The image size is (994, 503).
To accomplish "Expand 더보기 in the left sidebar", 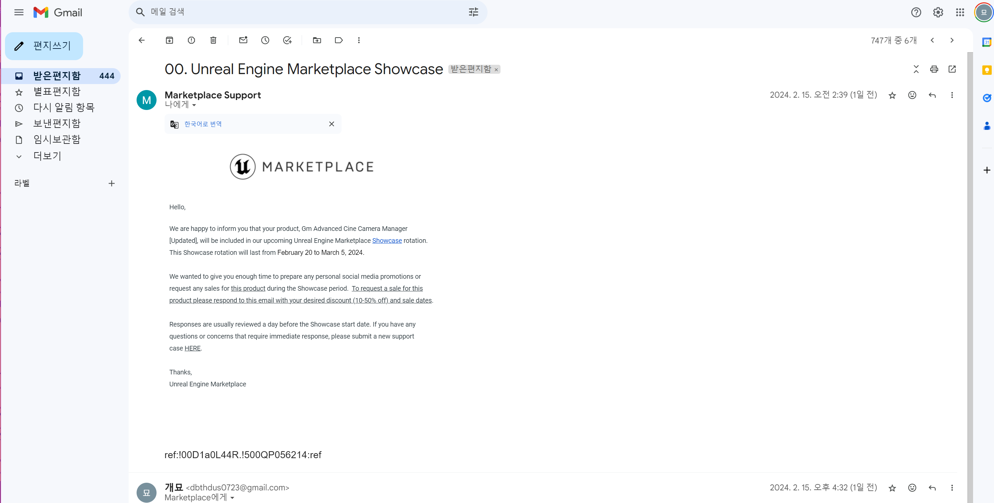I will (47, 156).
